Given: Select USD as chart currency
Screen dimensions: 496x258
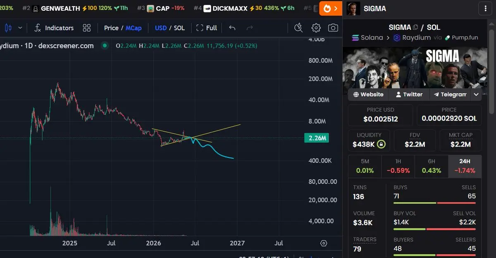Looking at the screenshot, I should coord(161,28).
